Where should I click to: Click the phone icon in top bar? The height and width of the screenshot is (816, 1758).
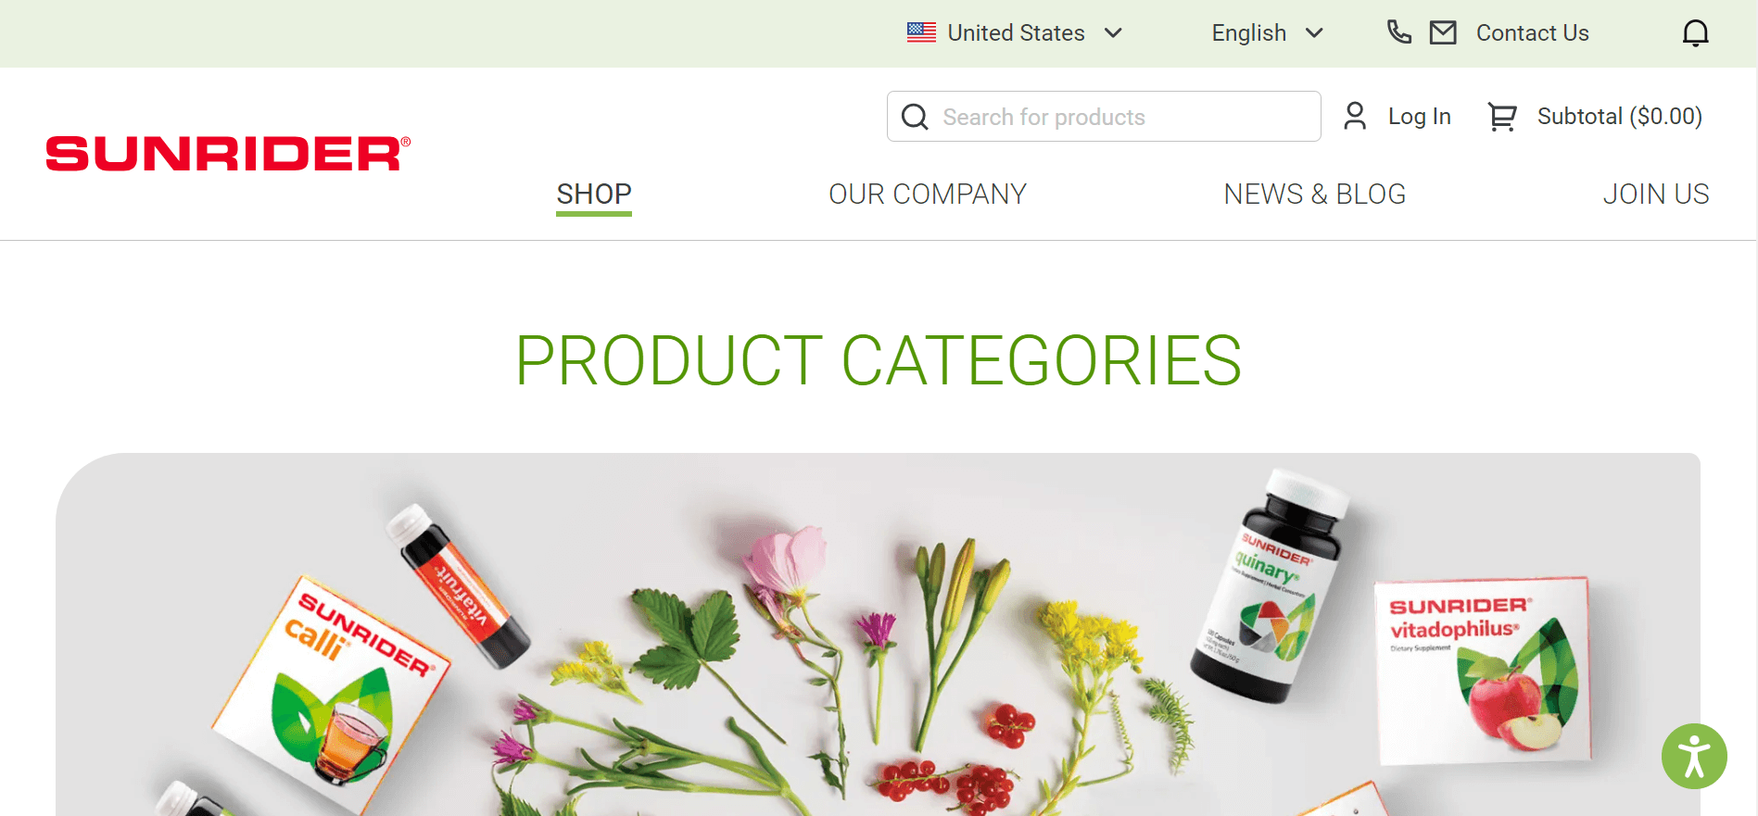click(1398, 32)
